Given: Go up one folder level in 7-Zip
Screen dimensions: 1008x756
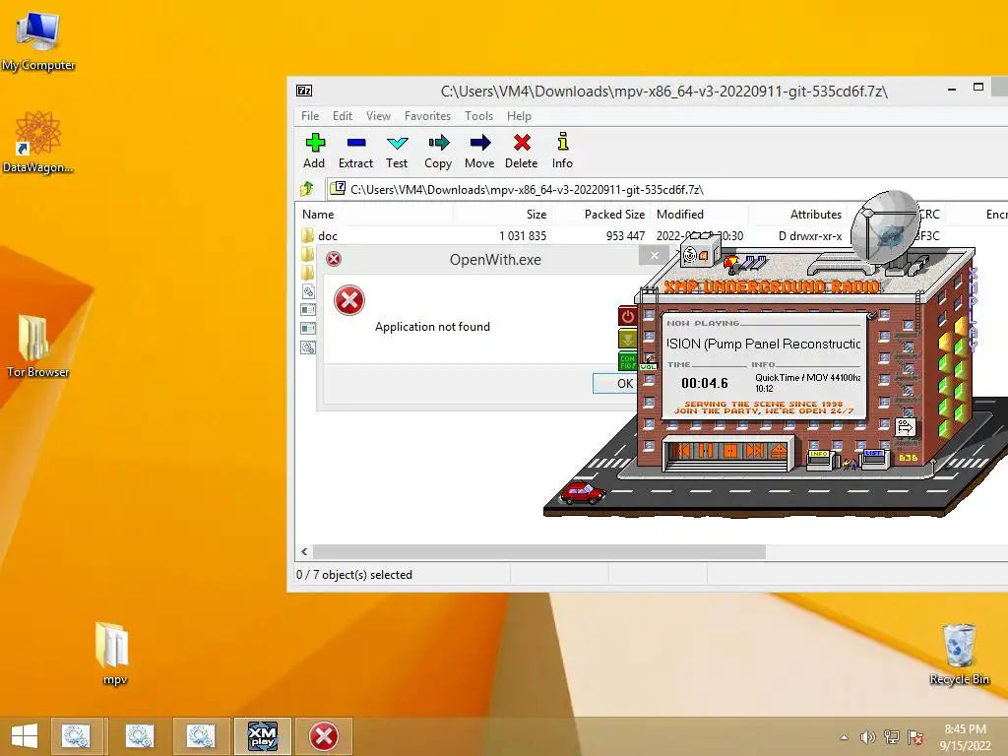Looking at the screenshot, I should (307, 189).
